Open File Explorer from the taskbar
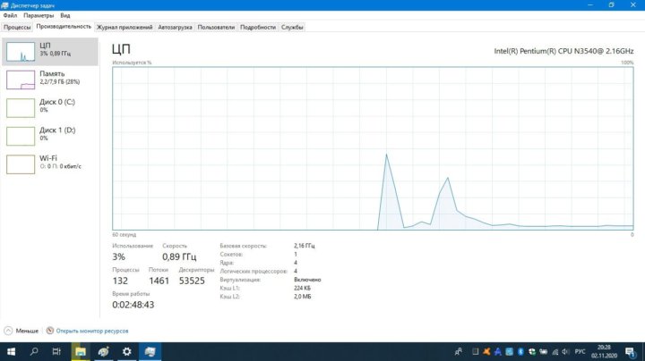 [x=80, y=352]
